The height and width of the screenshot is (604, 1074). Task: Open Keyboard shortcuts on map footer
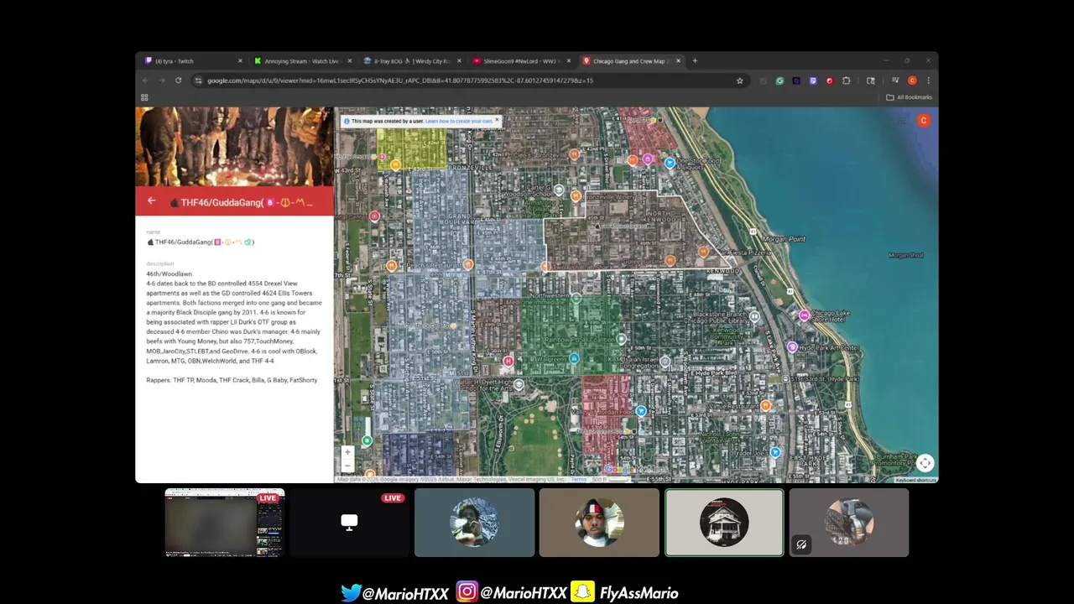coord(915,480)
